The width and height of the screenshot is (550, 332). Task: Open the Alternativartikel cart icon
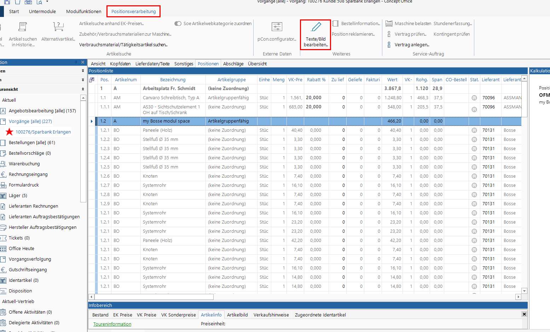tap(58, 27)
